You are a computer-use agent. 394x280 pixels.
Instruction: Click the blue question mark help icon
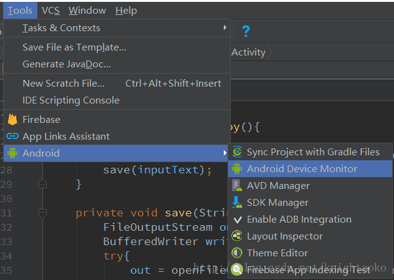(246, 31)
